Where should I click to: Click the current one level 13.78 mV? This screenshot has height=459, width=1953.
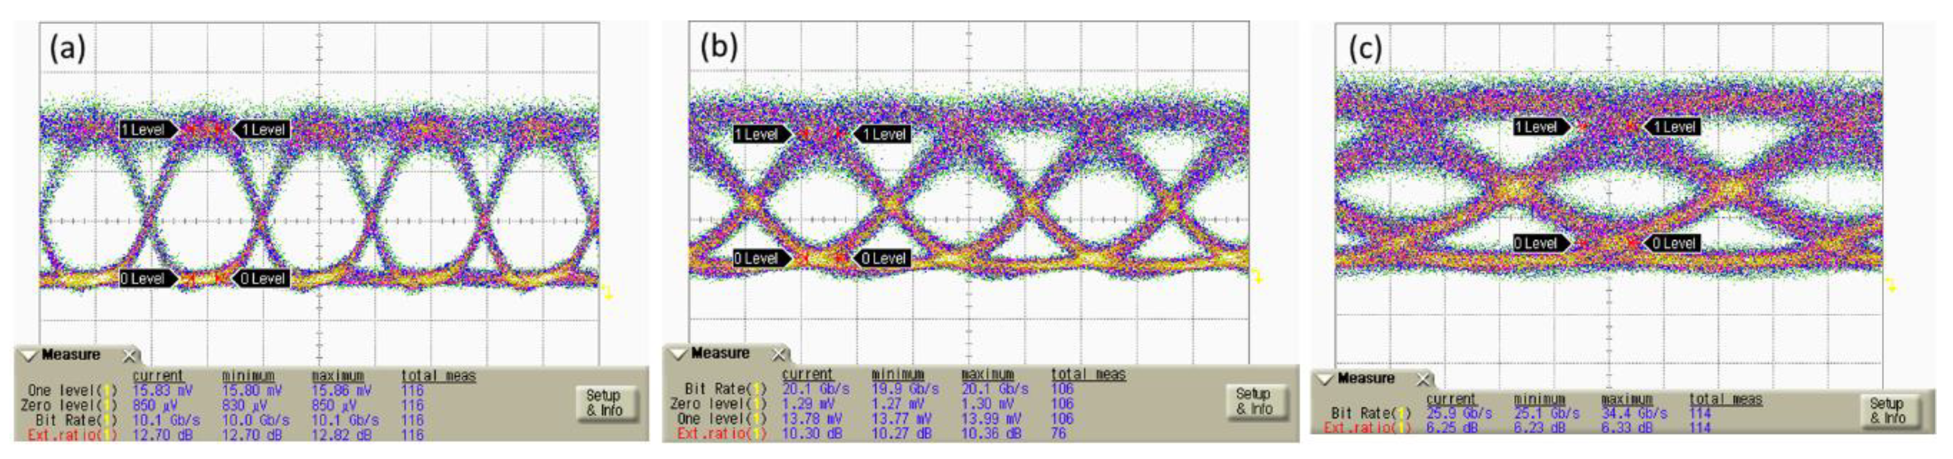tap(812, 418)
